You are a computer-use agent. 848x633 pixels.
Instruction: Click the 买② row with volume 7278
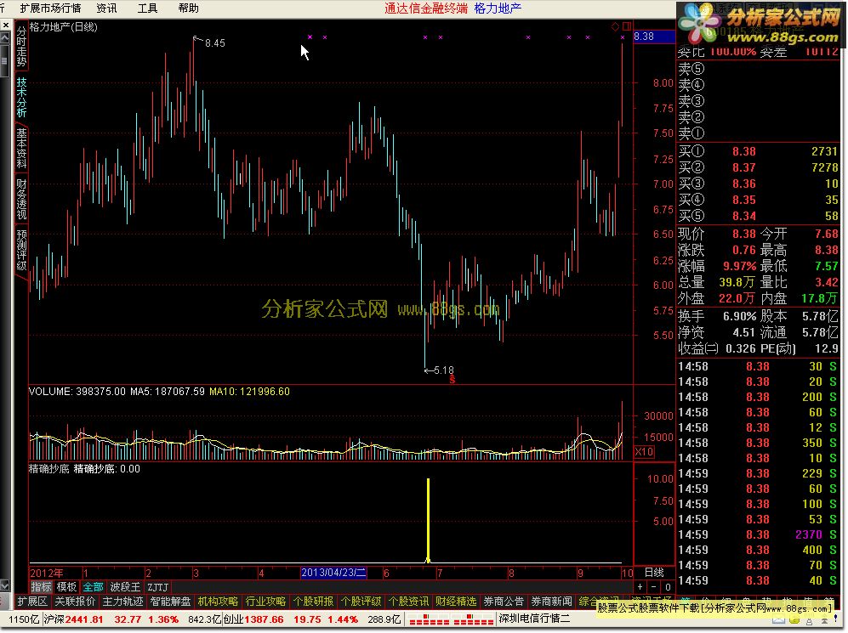coord(757,168)
